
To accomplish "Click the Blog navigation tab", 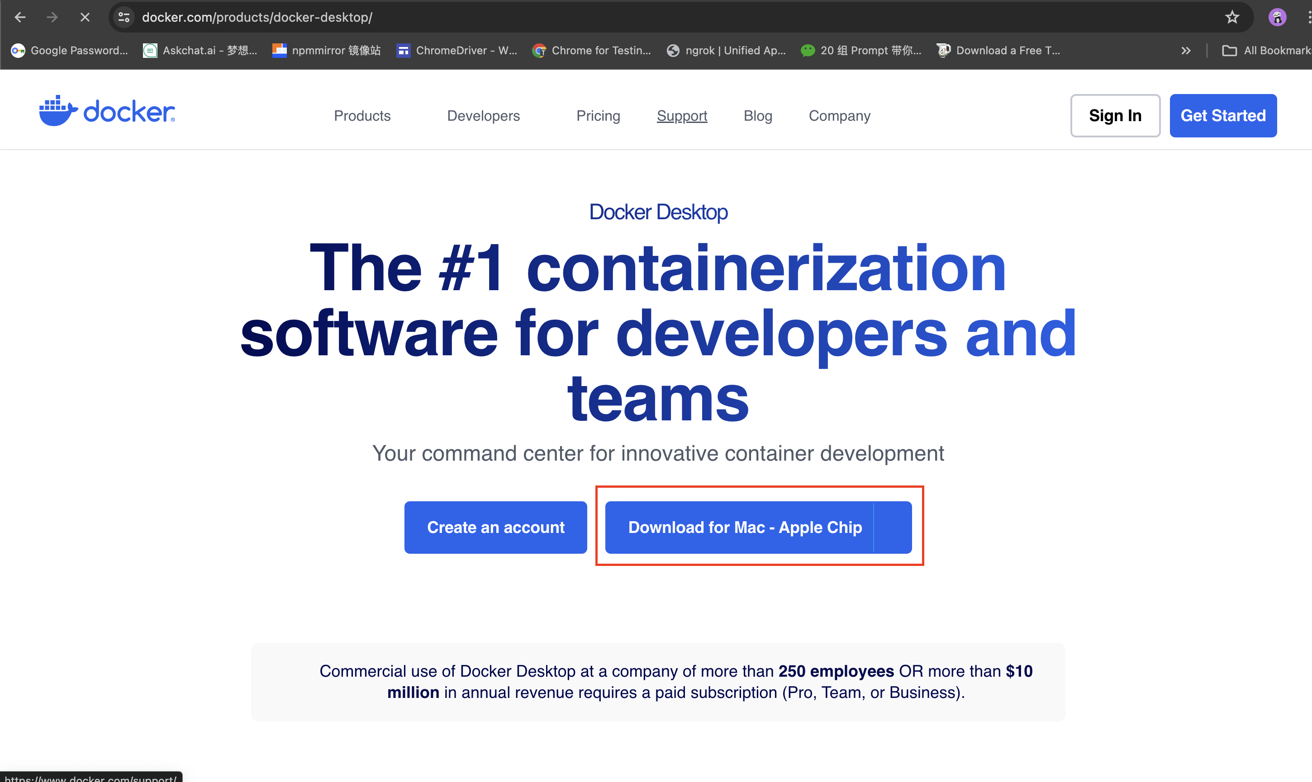I will coord(758,115).
